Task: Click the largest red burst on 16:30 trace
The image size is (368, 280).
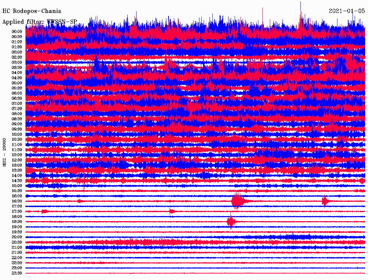Action: 236,201
